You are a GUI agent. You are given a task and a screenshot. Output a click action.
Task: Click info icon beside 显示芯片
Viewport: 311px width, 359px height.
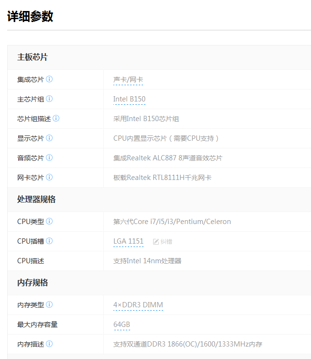coord(49,138)
